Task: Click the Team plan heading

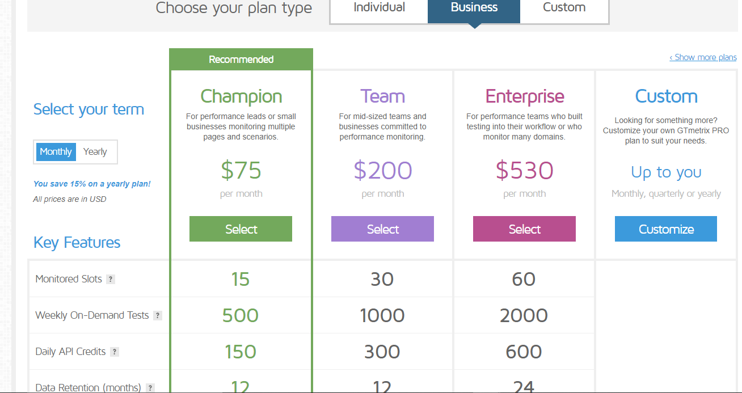Action: 382,96
